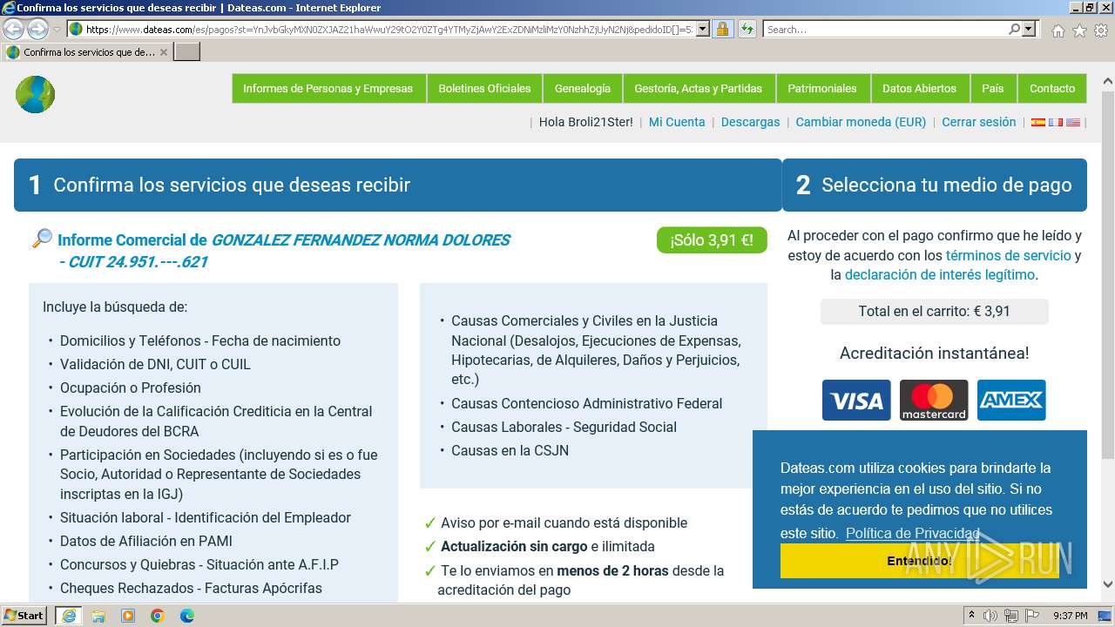The image size is (1115, 627).
Task: Click the Acreditación instantánea! heading
Action: [x=934, y=353]
